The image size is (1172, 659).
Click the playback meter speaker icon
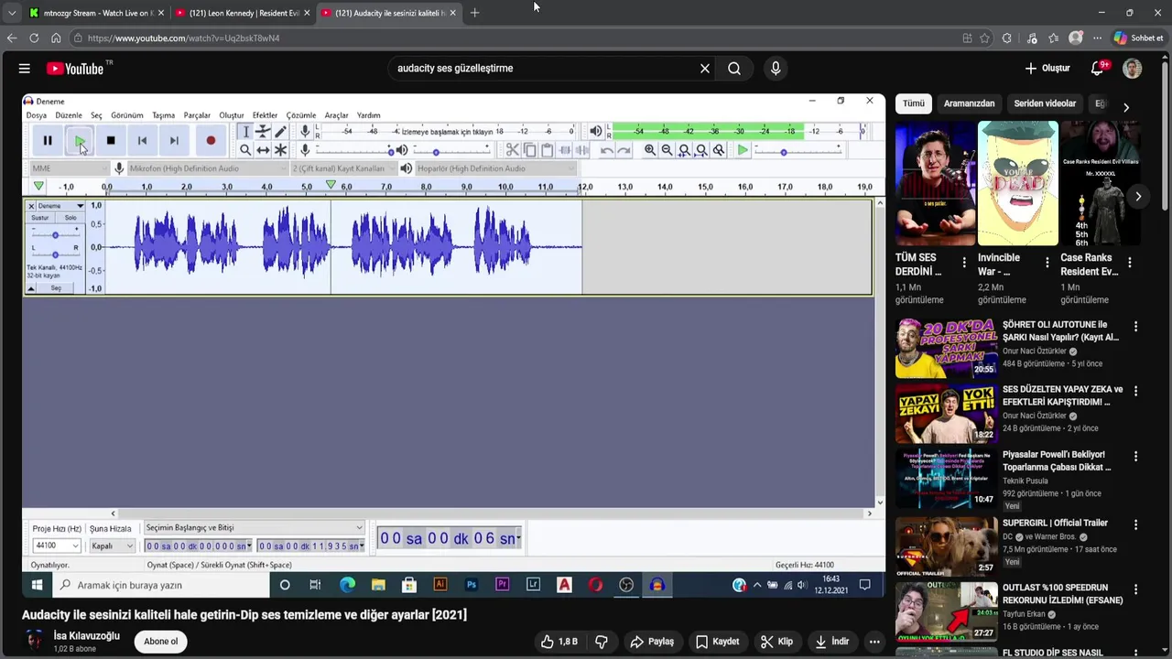(x=595, y=131)
